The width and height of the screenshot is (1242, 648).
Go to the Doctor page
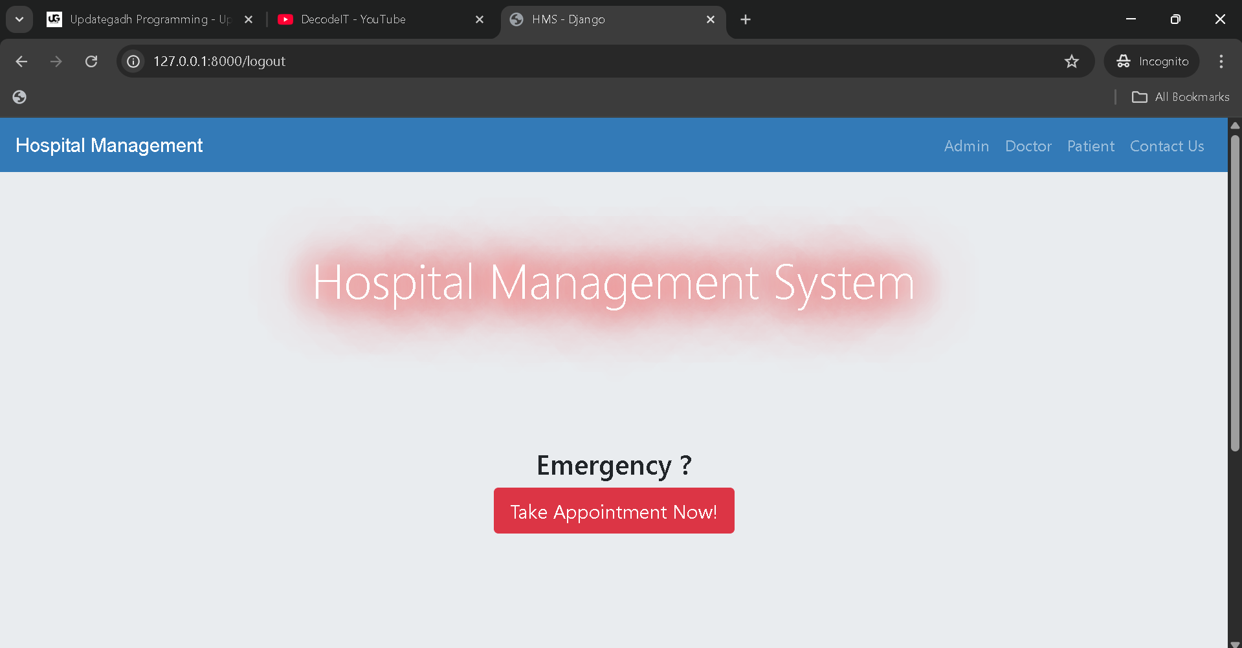1028,146
